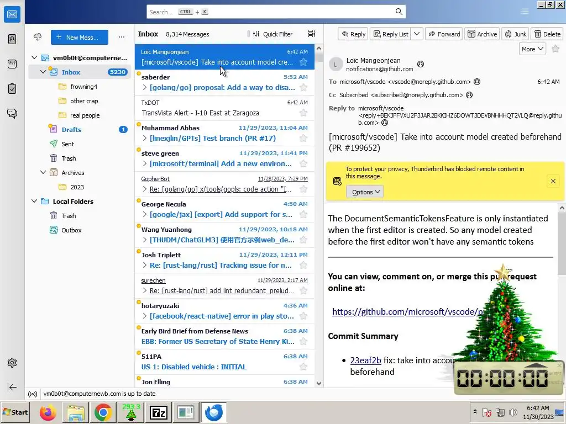Dismiss the remote content privacy notification
The width and height of the screenshot is (566, 424).
pos(553,181)
